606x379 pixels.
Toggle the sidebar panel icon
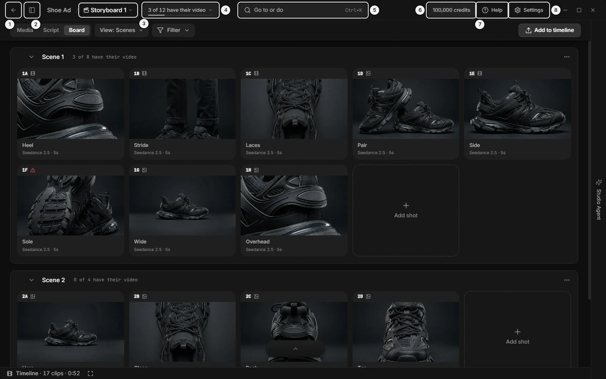tap(32, 10)
